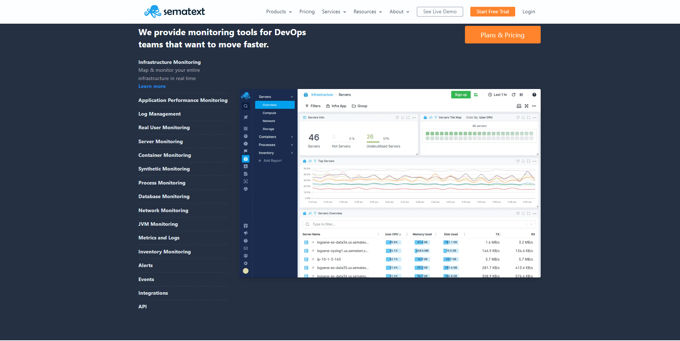
Task: Click the Group button
Action: coord(360,106)
